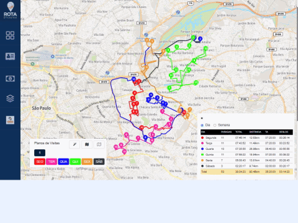Open the contact card icon in sidebar

pos(10,56)
